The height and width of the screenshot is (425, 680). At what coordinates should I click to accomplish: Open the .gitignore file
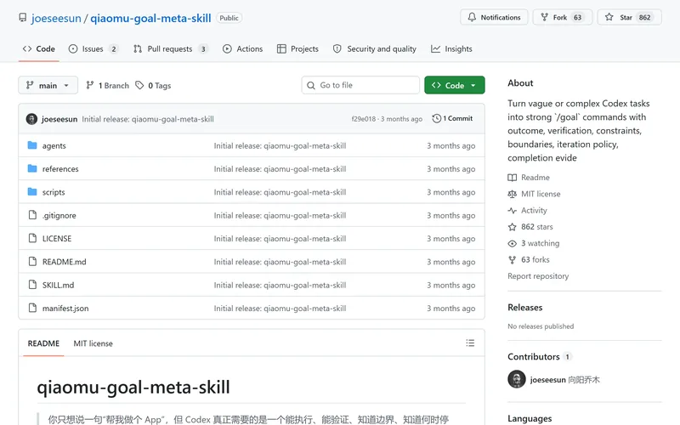click(x=59, y=216)
